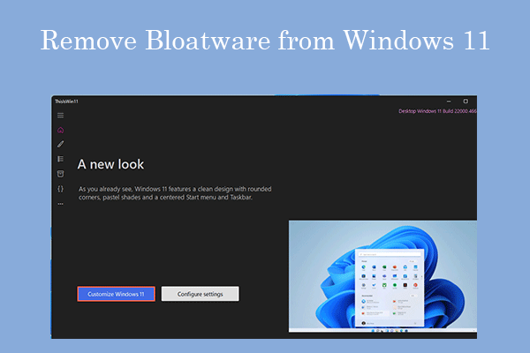Click the search bar atop previewed Start menu
Image resolution: width=530 pixels, height=353 pixels.
pos(389,254)
